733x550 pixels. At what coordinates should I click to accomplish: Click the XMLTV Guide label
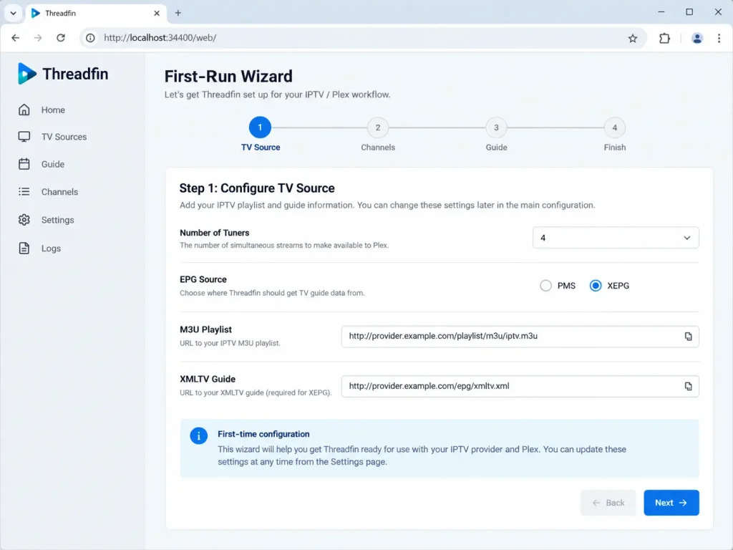[208, 380]
